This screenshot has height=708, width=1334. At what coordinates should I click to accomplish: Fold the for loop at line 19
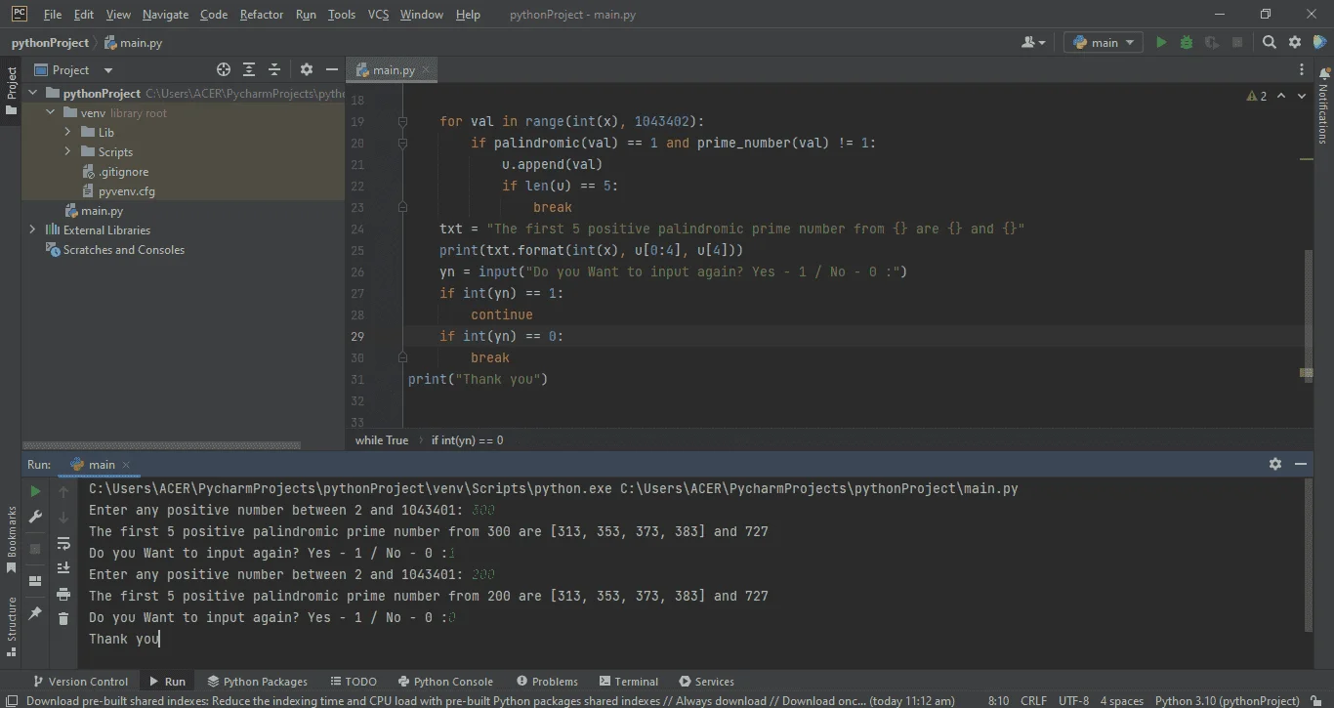(x=402, y=121)
